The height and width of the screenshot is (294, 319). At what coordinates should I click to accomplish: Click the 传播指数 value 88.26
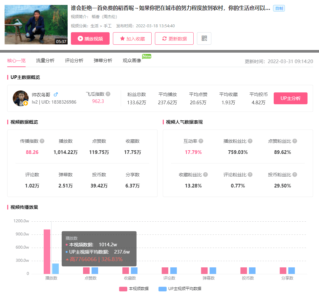coord(32,152)
